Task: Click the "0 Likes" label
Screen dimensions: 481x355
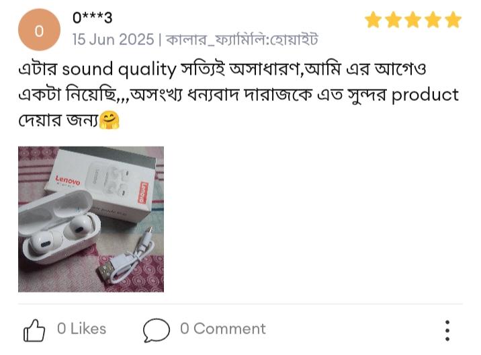Action: pos(81,329)
